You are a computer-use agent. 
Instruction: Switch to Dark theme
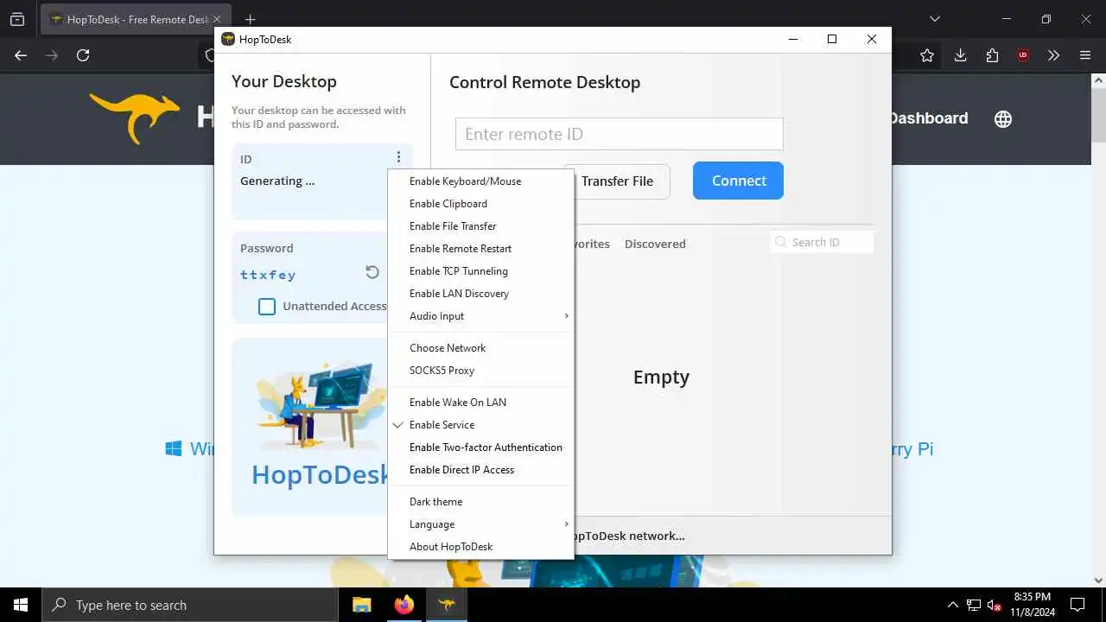(x=480, y=502)
